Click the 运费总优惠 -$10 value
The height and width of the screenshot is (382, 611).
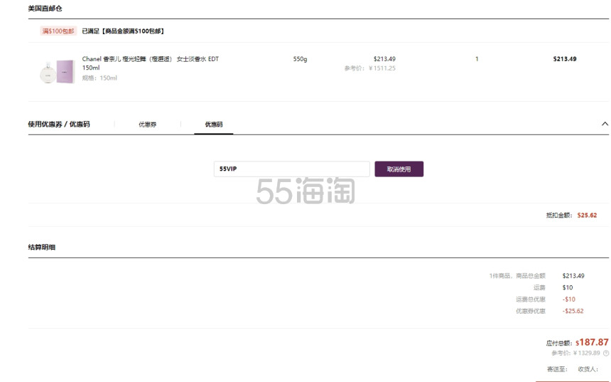pos(568,299)
